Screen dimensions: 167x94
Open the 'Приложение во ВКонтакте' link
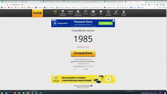[x=82, y=86]
